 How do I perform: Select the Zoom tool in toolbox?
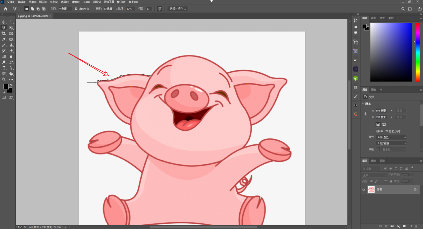pyautogui.click(x=4, y=79)
